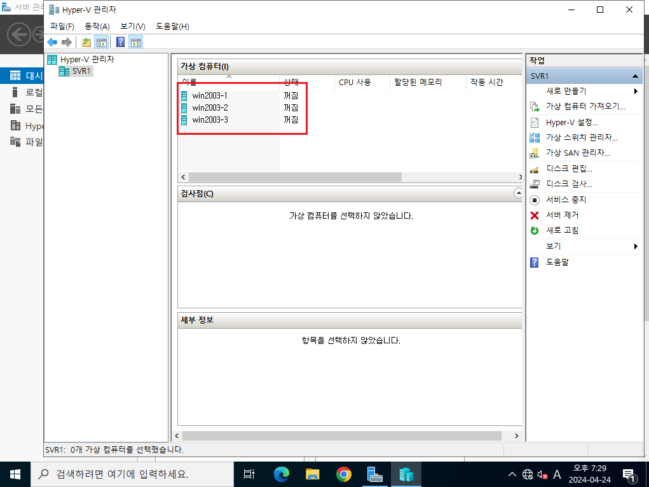Open the notification center icon
Viewport: 649px width, 487px height.
(x=629, y=476)
